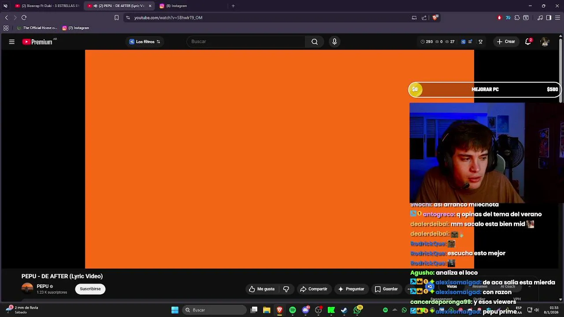The width and height of the screenshot is (564, 317).
Task: Click the Crear button
Action: click(x=506, y=42)
